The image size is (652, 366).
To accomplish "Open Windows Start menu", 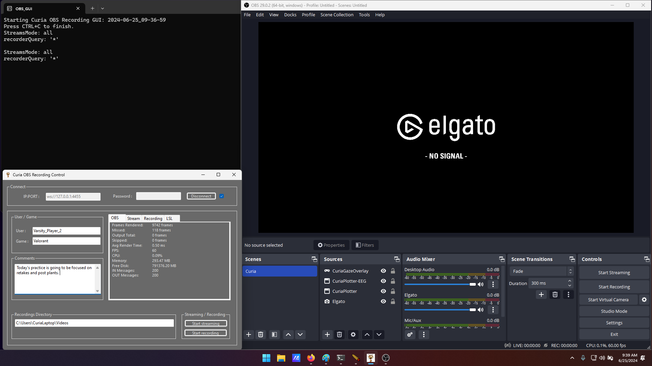I will [x=266, y=358].
